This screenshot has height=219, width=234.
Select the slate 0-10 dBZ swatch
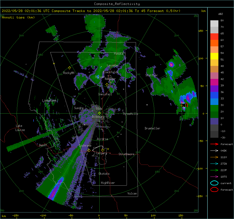[x=214, y=121]
